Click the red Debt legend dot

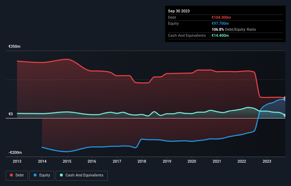click(11, 175)
